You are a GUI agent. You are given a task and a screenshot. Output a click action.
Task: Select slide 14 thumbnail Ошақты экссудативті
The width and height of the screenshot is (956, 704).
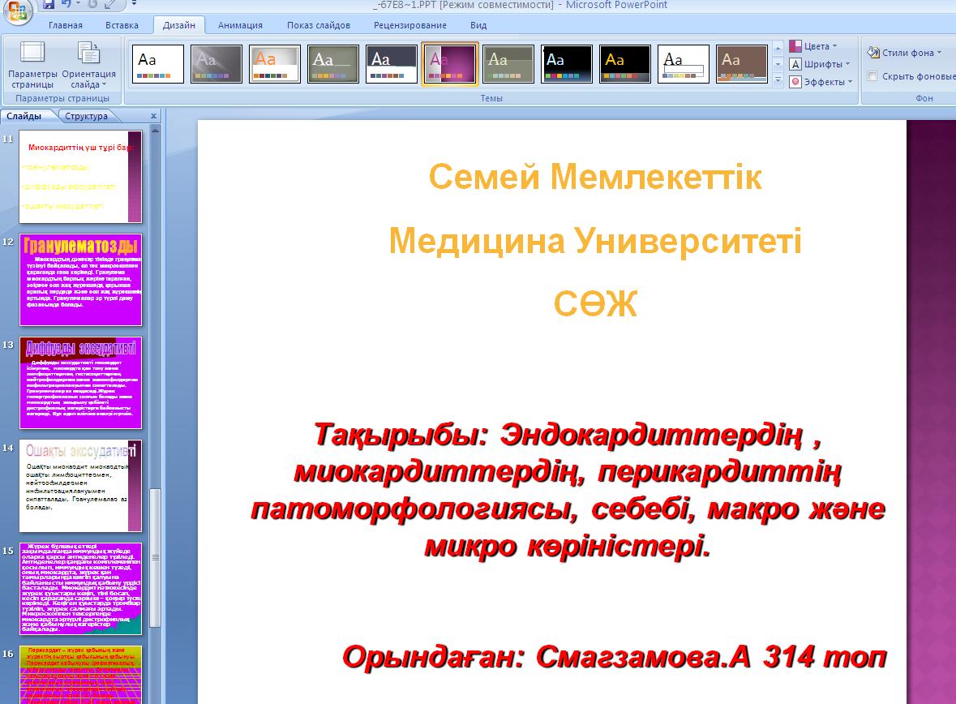click(80, 486)
